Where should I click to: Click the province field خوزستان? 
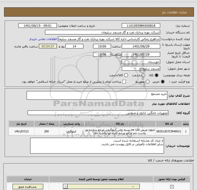[141, 62]
